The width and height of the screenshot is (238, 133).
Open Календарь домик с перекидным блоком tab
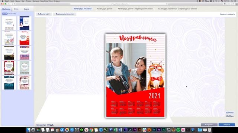135,9
